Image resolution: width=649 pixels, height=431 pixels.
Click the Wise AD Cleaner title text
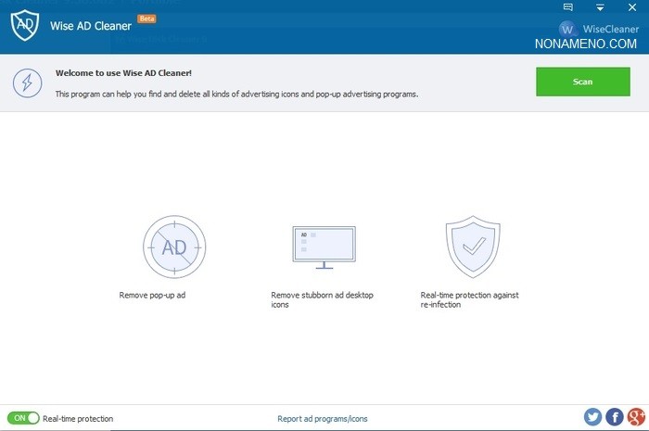click(x=92, y=27)
